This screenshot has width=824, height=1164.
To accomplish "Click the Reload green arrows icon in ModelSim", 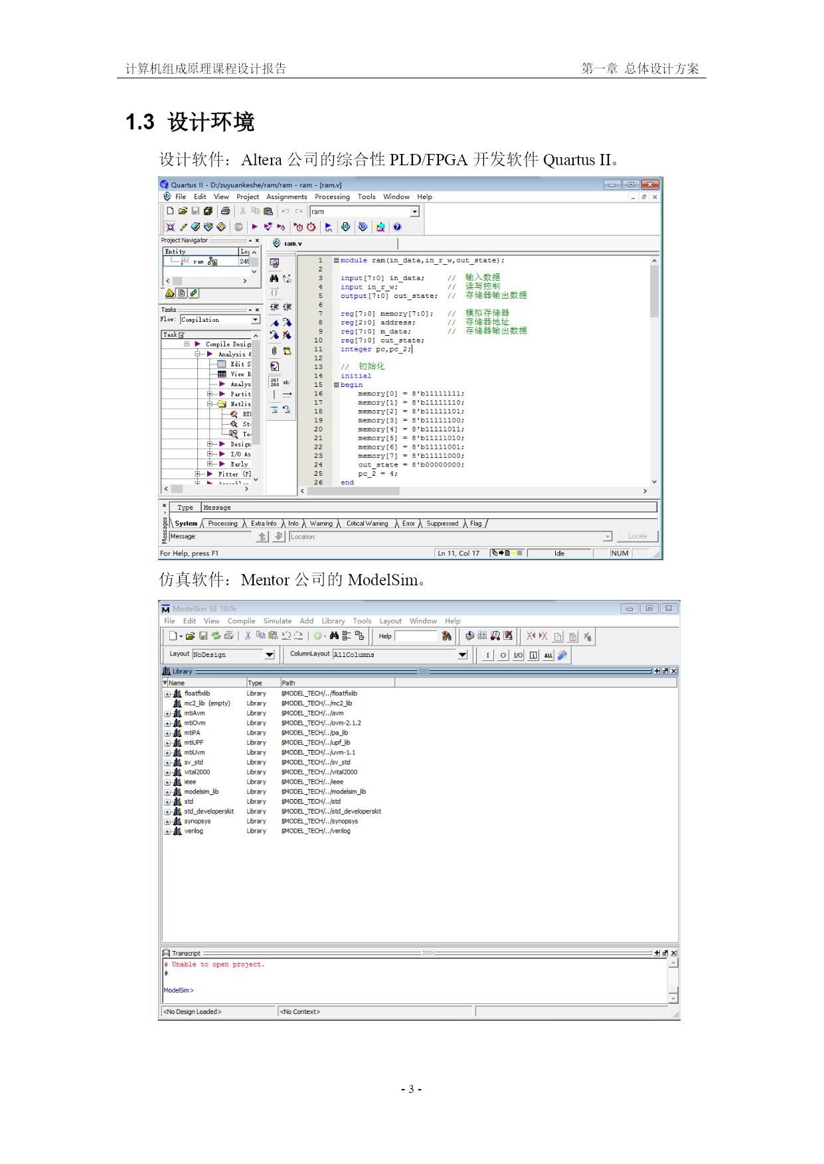I will [x=216, y=636].
